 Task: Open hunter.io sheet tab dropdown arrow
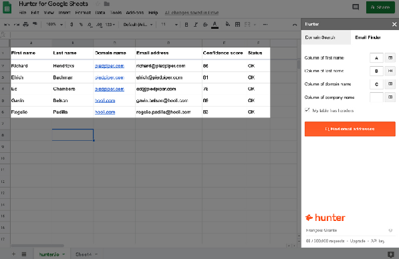click(63, 254)
